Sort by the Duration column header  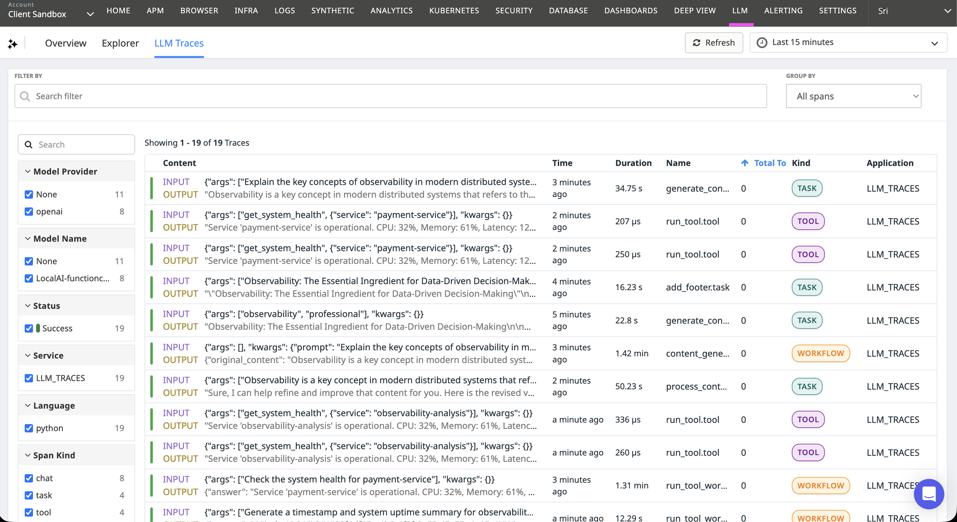[x=633, y=163]
